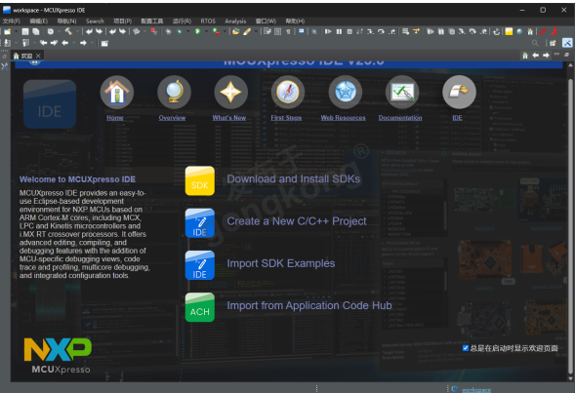Screen dimensions: 575x393
Task: Click the highlighted Develop perspective icon
Action: pyautogui.click(x=567, y=43)
